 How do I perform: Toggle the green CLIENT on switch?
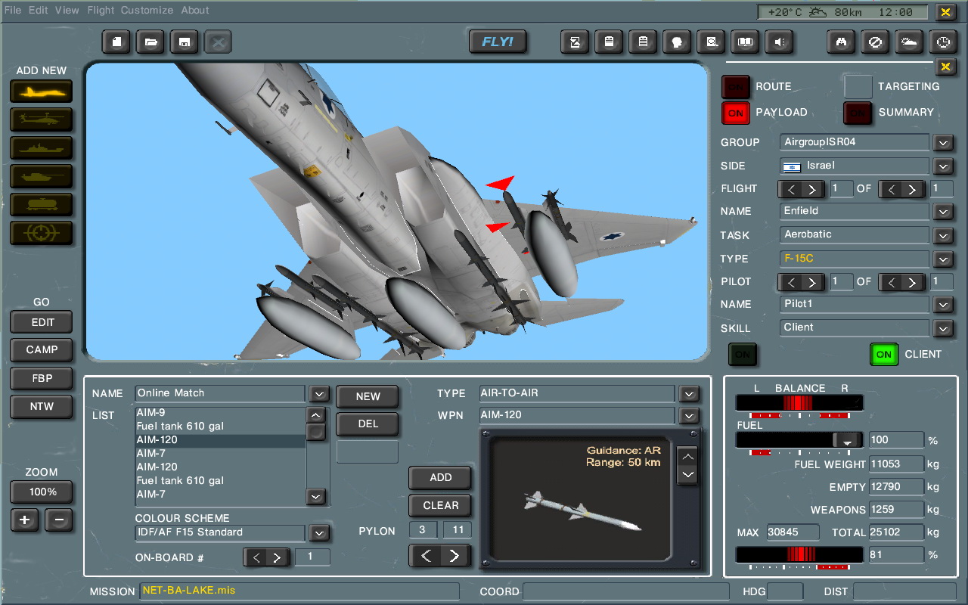click(x=883, y=354)
